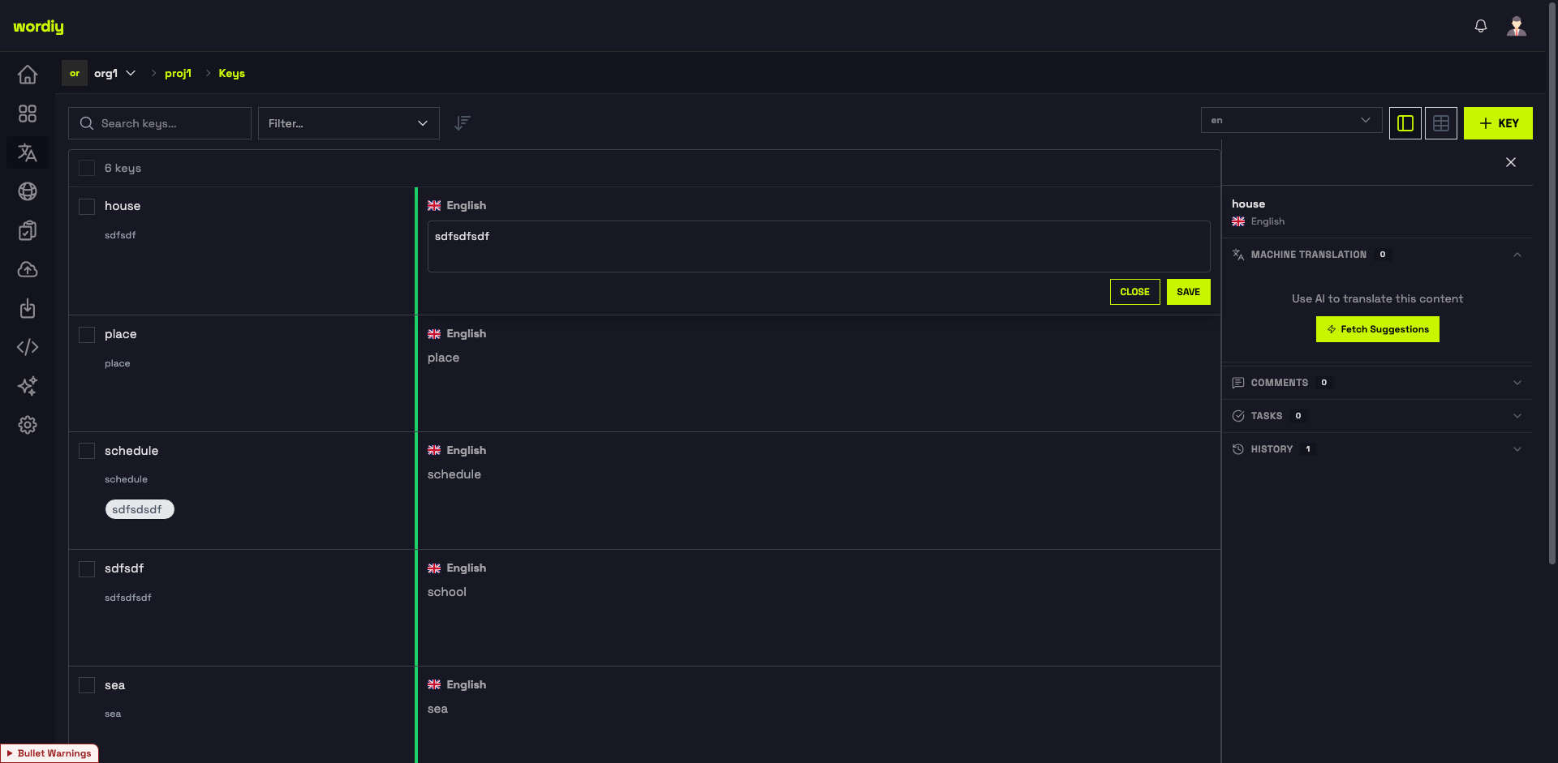Open the en language dropdown
The height and width of the screenshot is (763, 1558).
[1291, 120]
